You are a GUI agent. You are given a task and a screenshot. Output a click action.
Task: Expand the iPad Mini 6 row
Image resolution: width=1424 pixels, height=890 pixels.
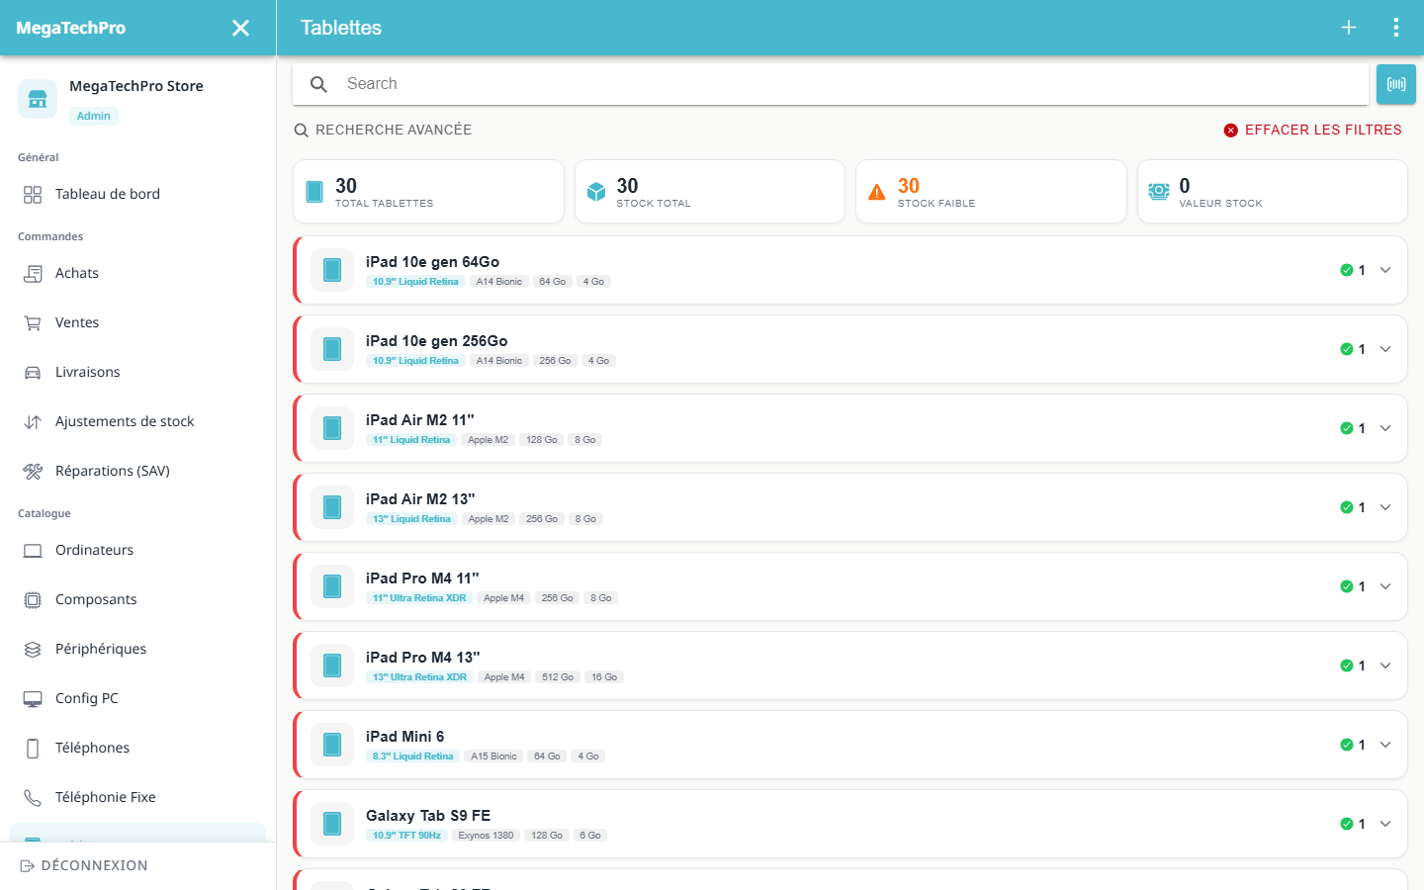coord(1385,745)
